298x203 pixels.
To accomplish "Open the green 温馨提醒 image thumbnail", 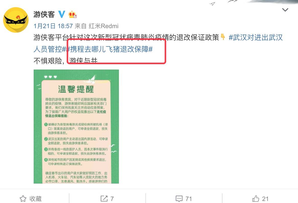I will 76,127.
